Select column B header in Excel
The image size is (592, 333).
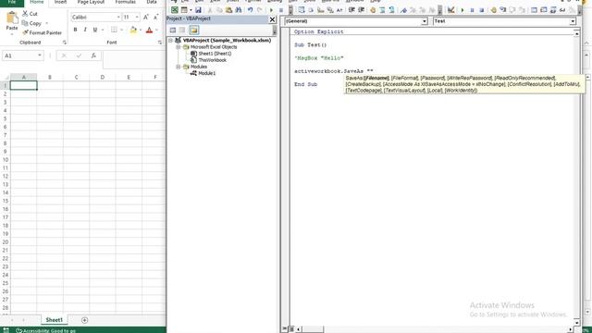pos(50,77)
